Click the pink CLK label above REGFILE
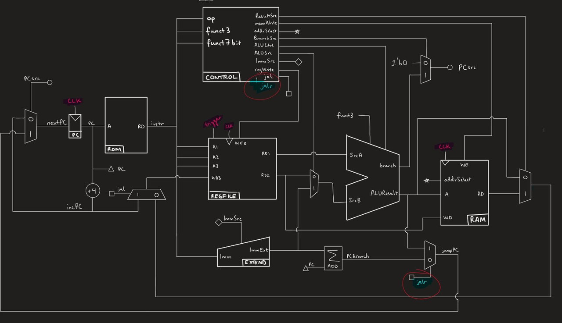This screenshot has width=562, height=323. (229, 127)
